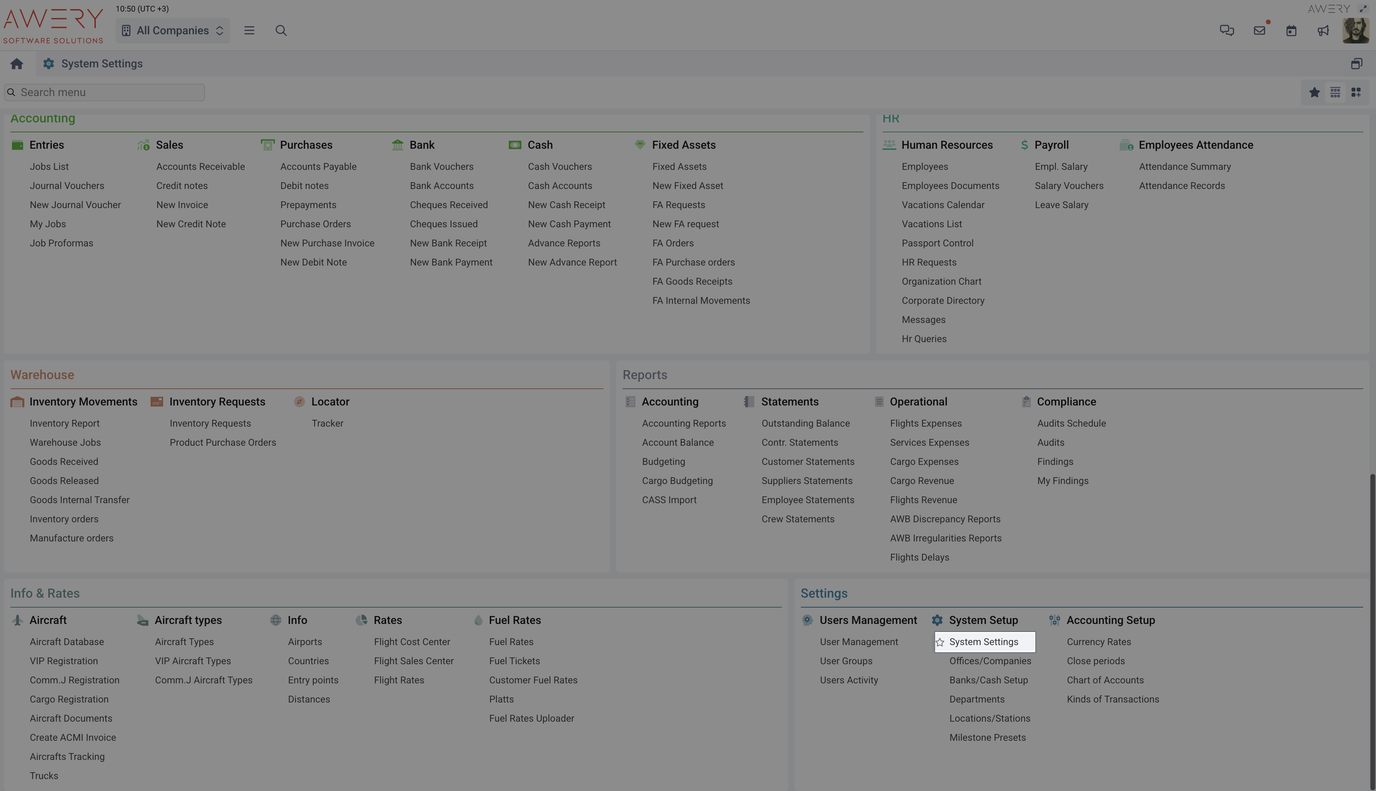The width and height of the screenshot is (1376, 791).
Task: Switch to compact grid menu view
Action: (x=1335, y=92)
